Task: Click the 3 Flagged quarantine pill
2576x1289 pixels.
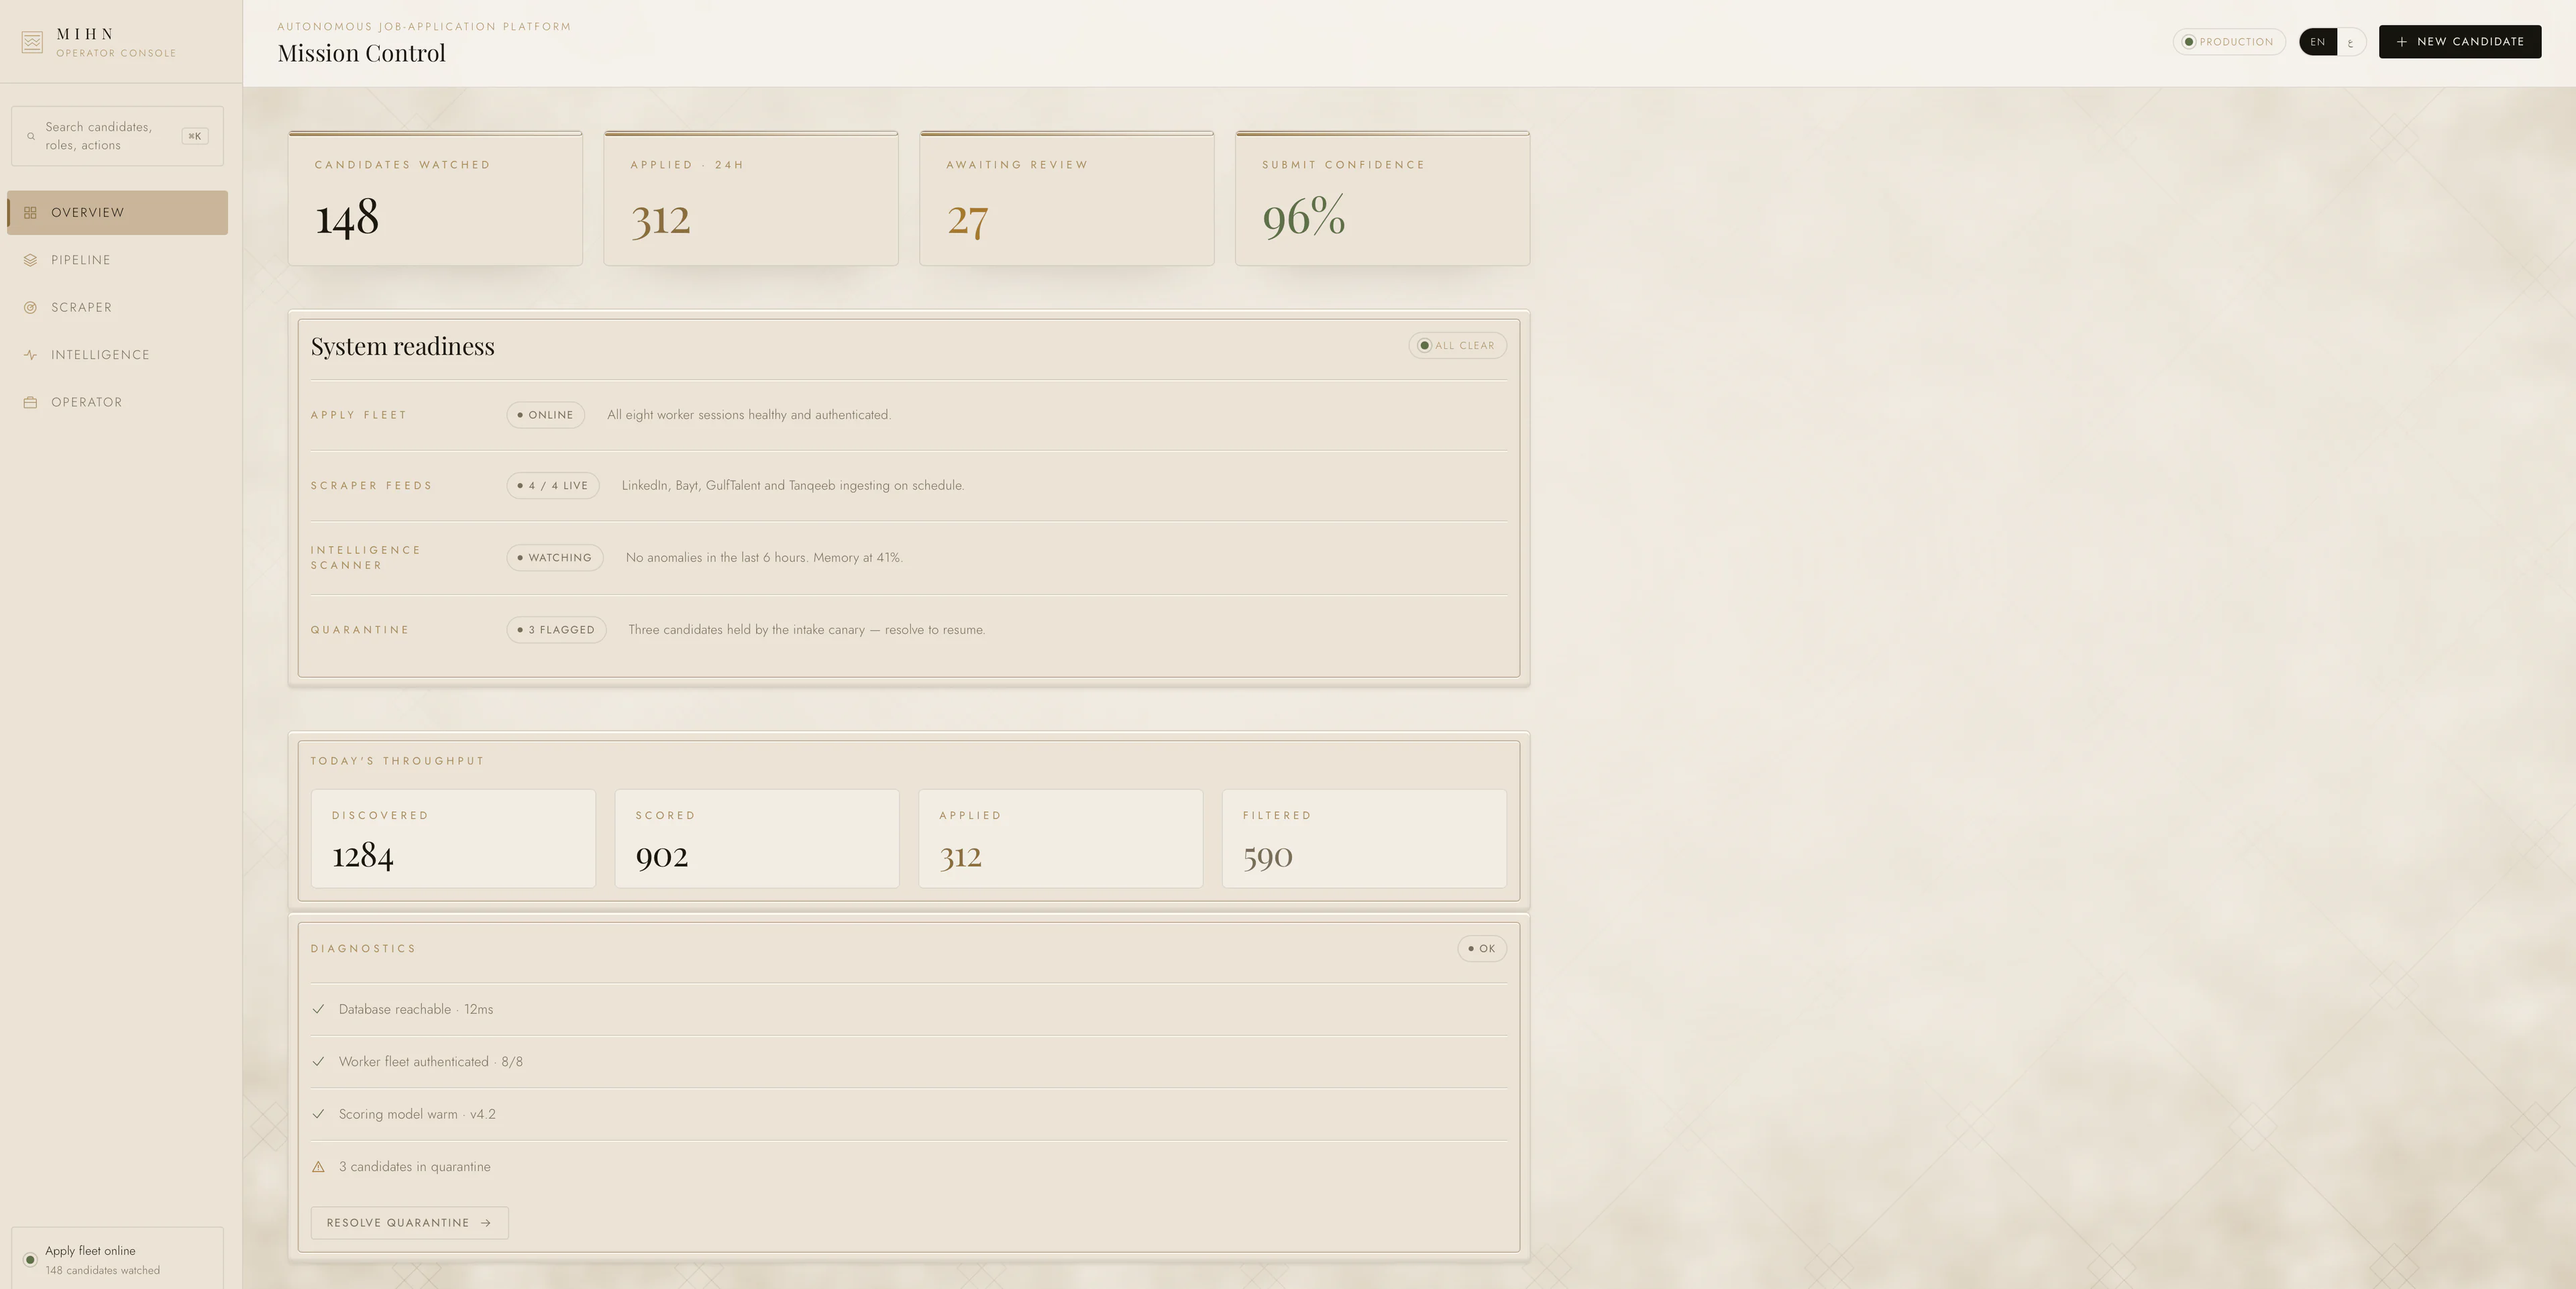Action: 556,630
